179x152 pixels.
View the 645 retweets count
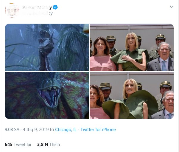pos(9,145)
